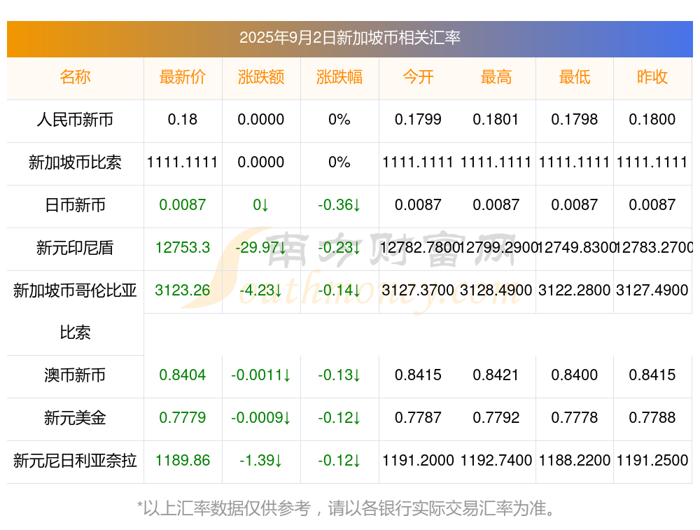Click change percent -0.14↓
This screenshot has width=700, height=530.
[x=339, y=291]
